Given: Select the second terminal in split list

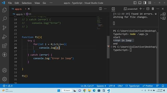Looking at the screenshot, I should point(164,18).
